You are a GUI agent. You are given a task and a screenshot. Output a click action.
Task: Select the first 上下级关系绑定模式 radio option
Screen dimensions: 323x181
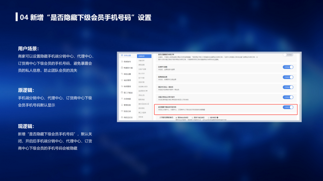click(176, 118)
